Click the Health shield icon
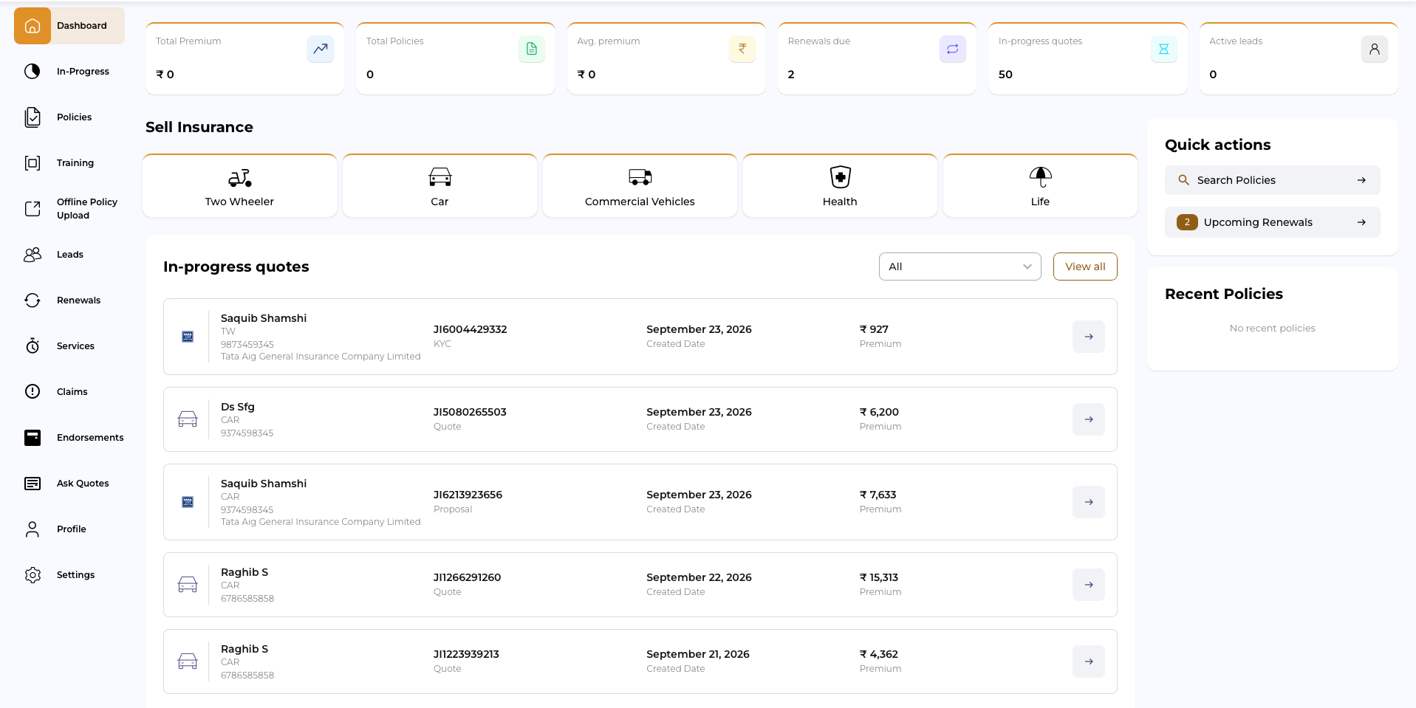1416x708 pixels. pos(841,177)
